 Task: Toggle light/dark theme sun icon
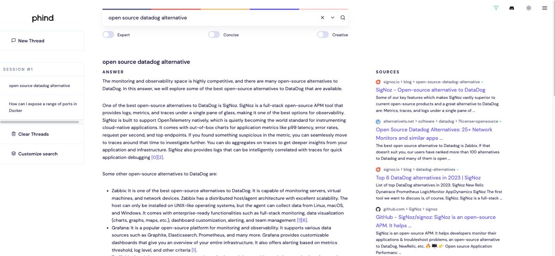[x=529, y=8]
